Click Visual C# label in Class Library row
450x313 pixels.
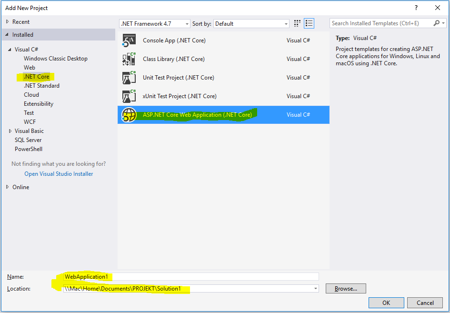tap(298, 59)
